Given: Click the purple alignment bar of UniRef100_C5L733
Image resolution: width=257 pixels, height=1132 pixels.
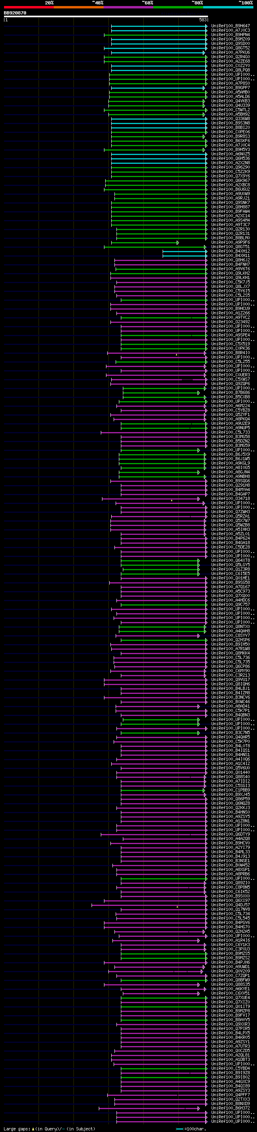Looking at the screenshot, I should click(154, 432).
